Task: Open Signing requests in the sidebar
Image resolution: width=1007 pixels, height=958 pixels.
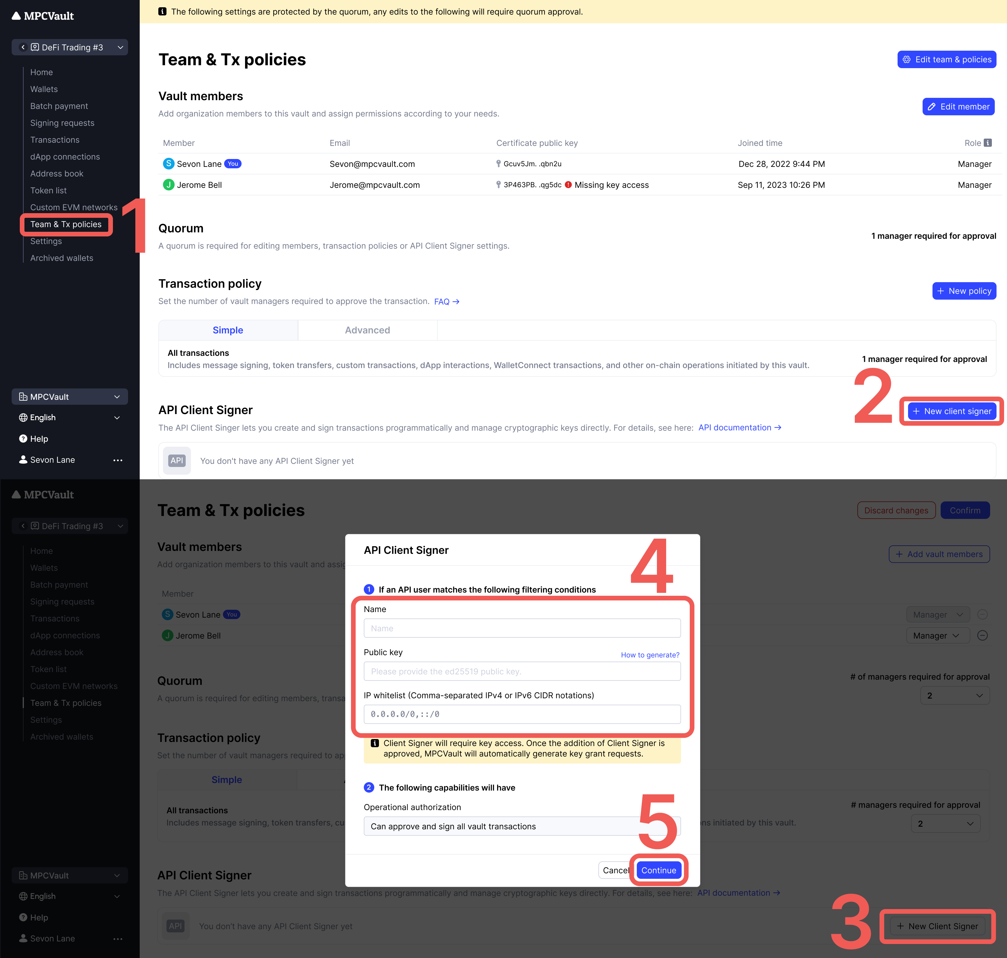Action: [x=62, y=123]
